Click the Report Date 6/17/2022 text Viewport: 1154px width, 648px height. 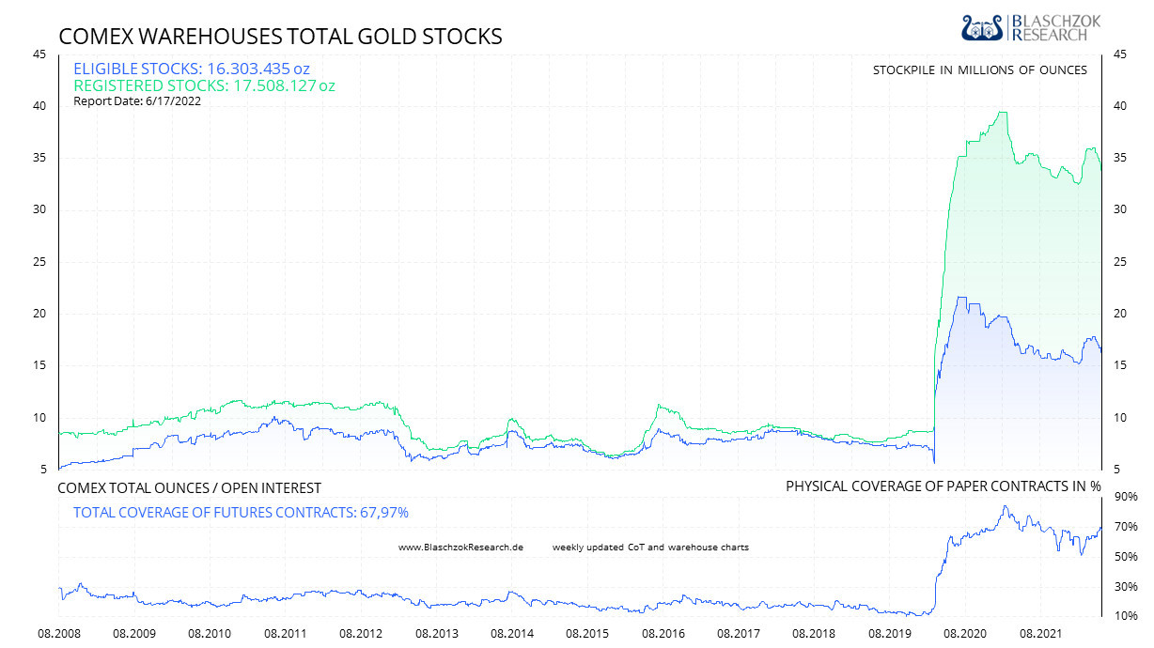136,100
